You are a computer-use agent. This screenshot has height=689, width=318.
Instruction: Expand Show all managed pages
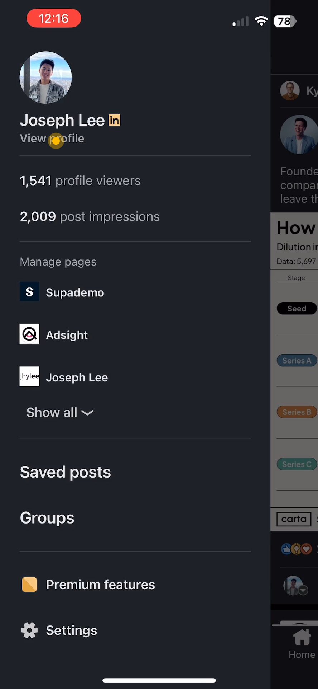point(60,413)
